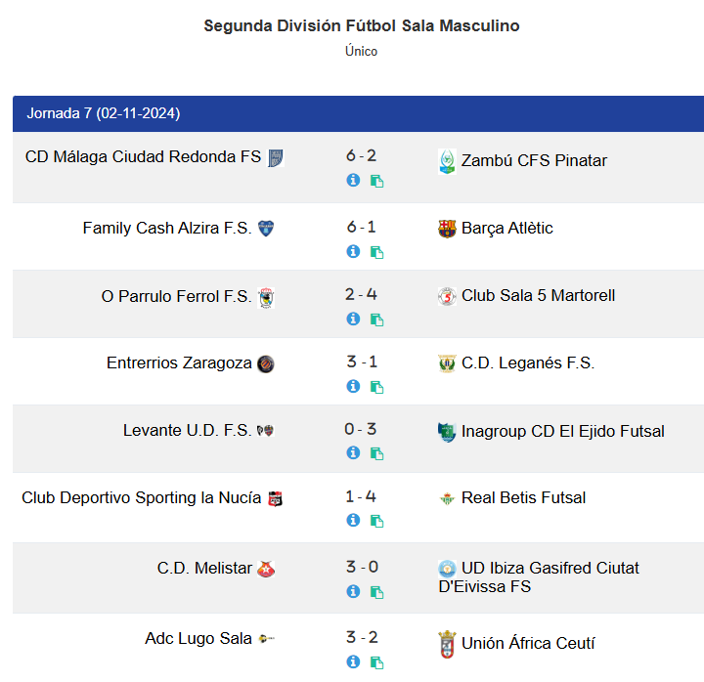
Task: Click the Barça Atlètic crest
Action: [447, 229]
